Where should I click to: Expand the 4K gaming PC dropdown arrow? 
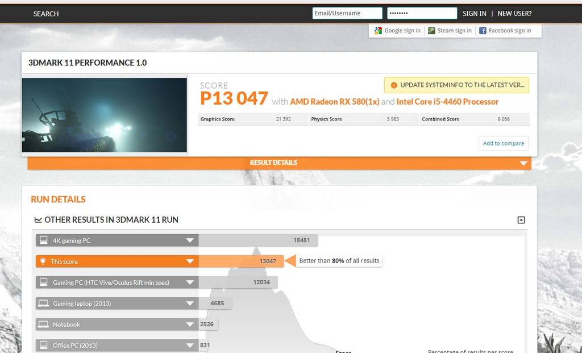(x=190, y=240)
